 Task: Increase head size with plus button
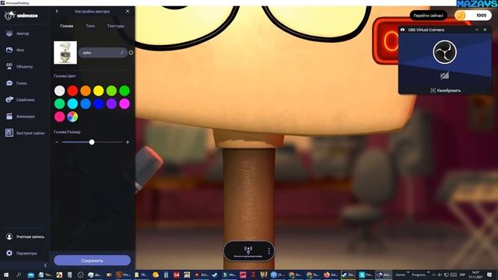(128, 142)
